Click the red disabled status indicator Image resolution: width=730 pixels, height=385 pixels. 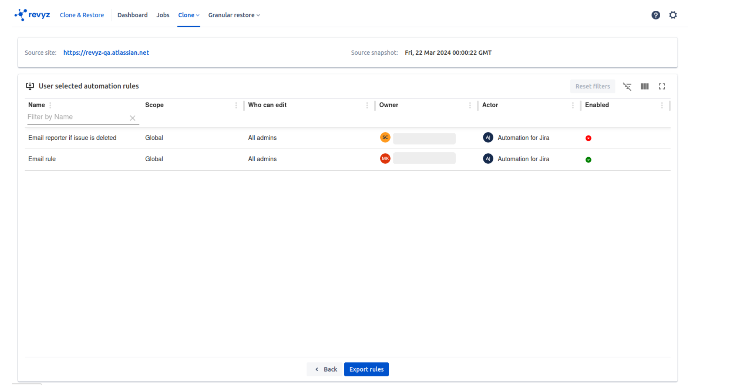pyautogui.click(x=588, y=138)
